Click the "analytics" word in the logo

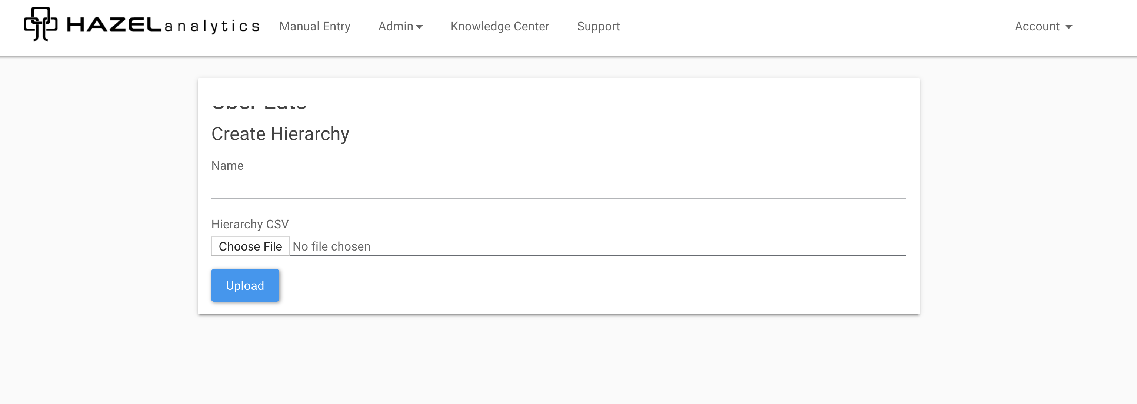tap(212, 26)
